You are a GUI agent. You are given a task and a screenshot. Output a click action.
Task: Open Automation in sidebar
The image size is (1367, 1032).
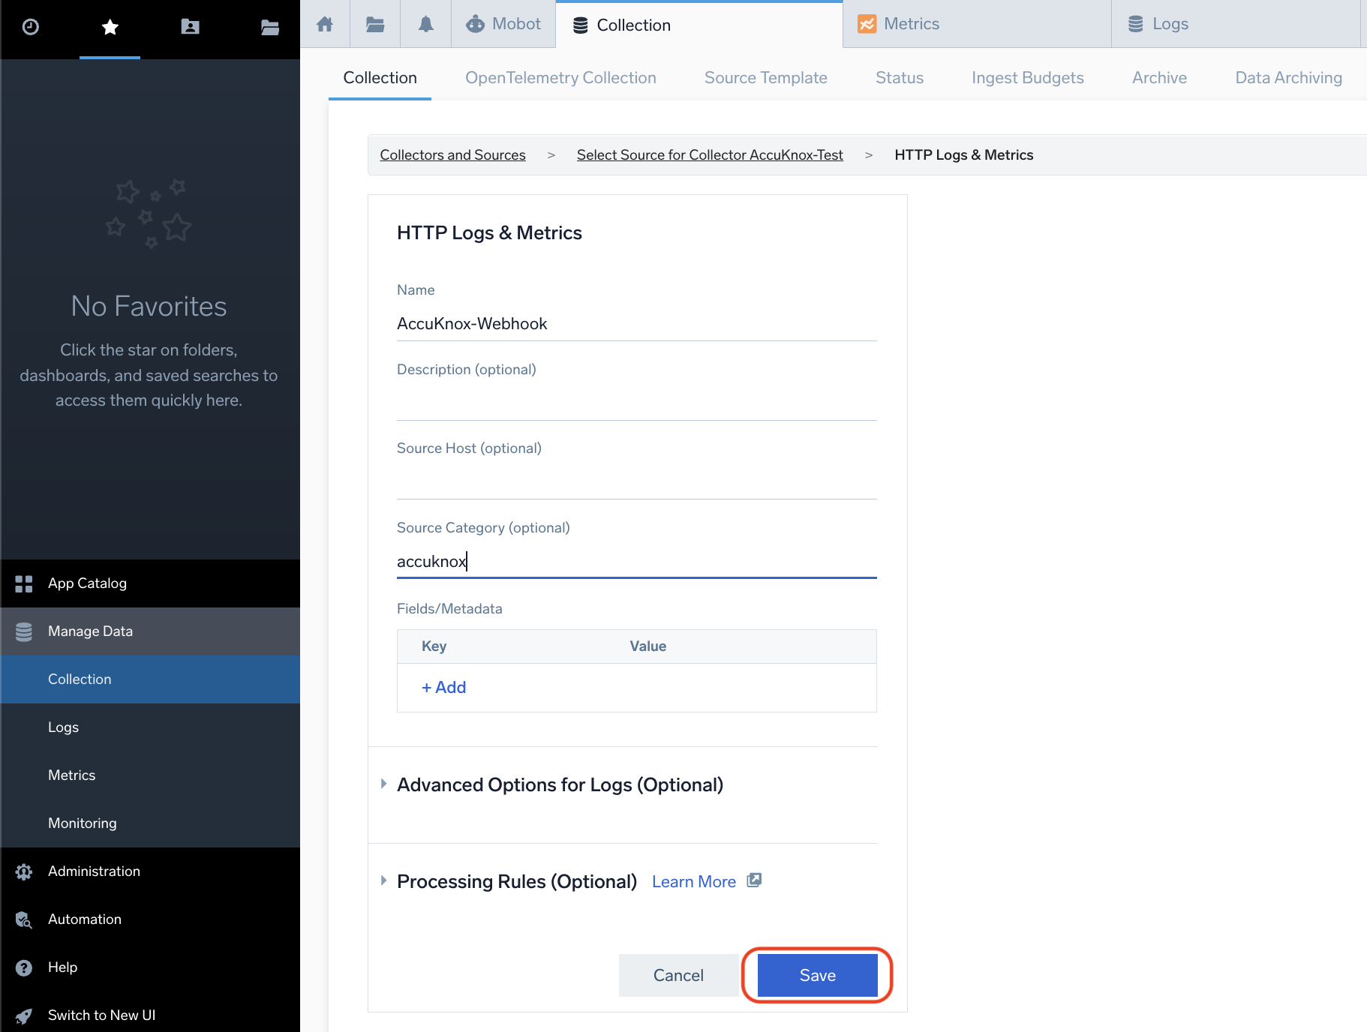point(150,919)
